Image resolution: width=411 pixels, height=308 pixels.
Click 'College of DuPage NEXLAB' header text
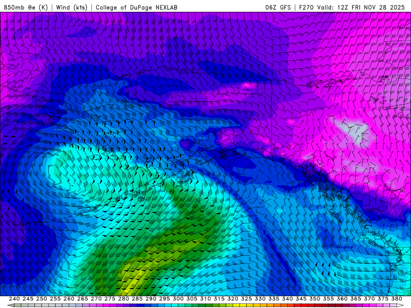[x=137, y=7]
